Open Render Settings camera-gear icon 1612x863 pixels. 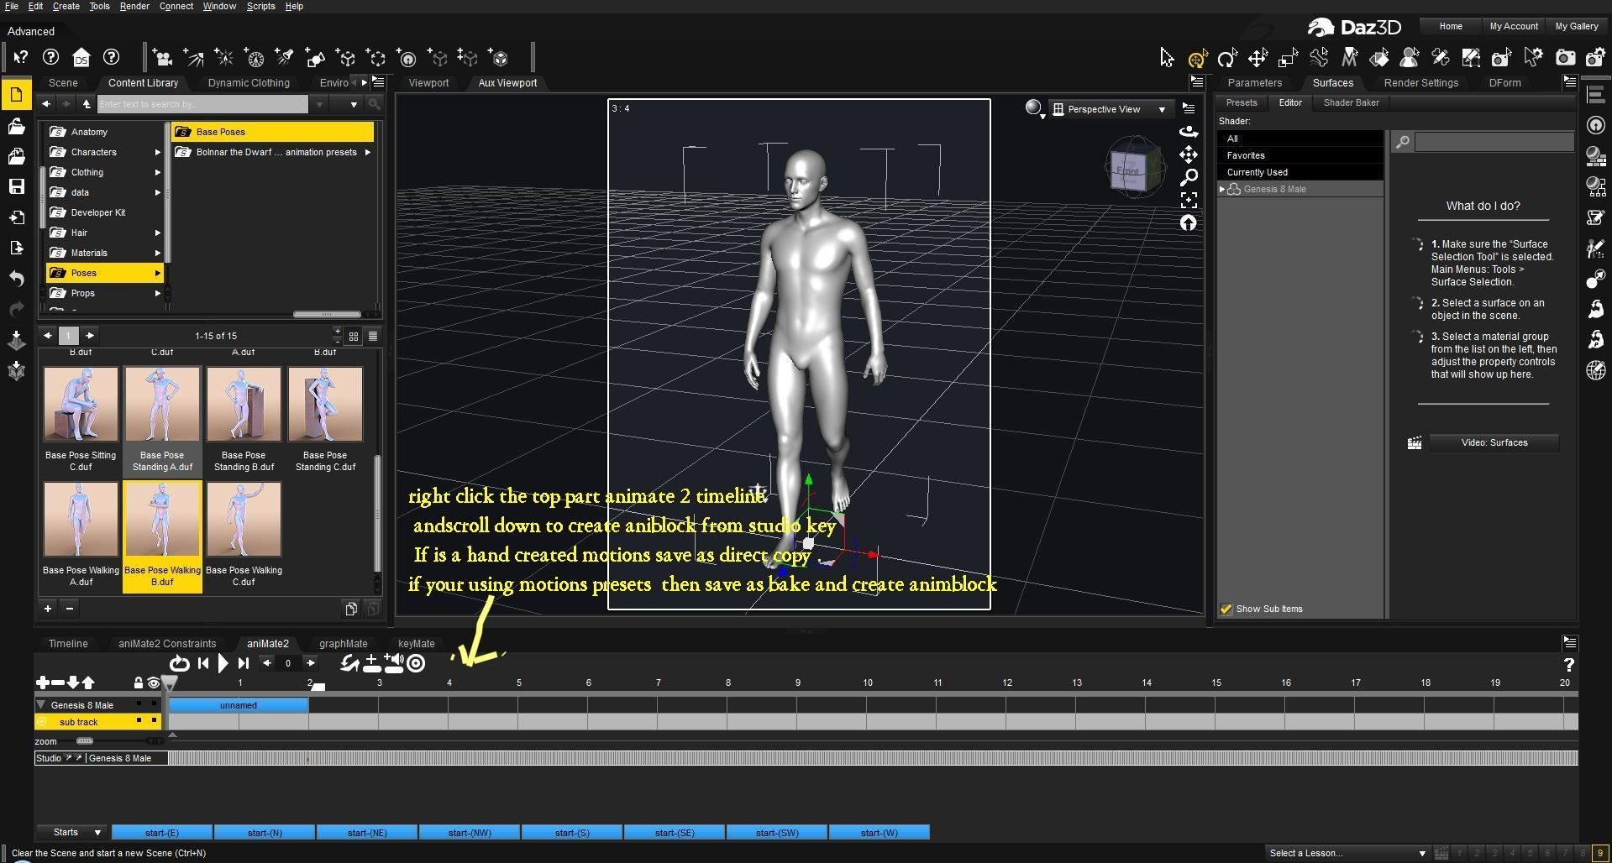(x=1594, y=57)
